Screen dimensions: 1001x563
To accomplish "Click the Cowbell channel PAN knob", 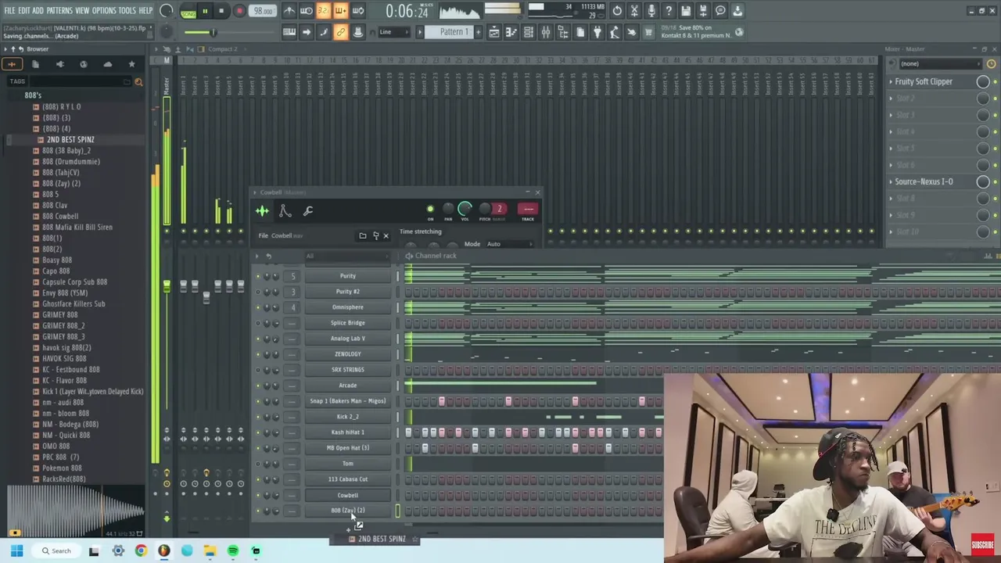I will pyautogui.click(x=448, y=209).
